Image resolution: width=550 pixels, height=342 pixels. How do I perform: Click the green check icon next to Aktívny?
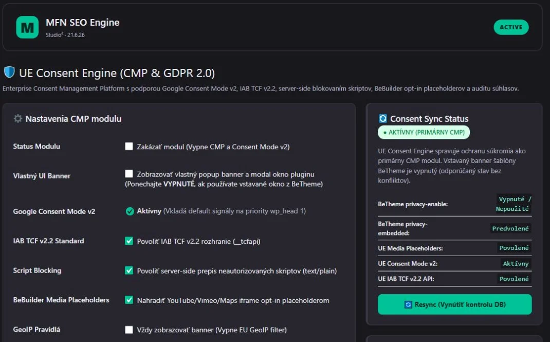[130, 211]
